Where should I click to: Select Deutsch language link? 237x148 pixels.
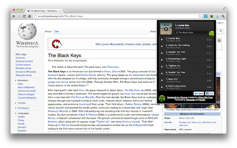coord(22,127)
